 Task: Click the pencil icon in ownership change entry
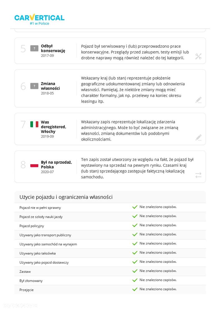click(198, 100)
